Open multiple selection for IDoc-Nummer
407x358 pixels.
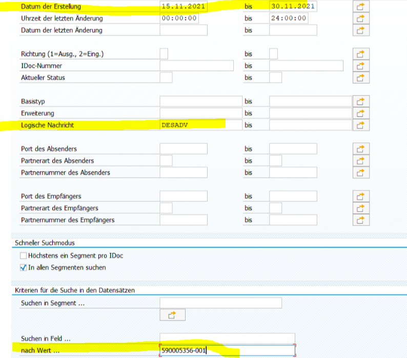coord(361,66)
